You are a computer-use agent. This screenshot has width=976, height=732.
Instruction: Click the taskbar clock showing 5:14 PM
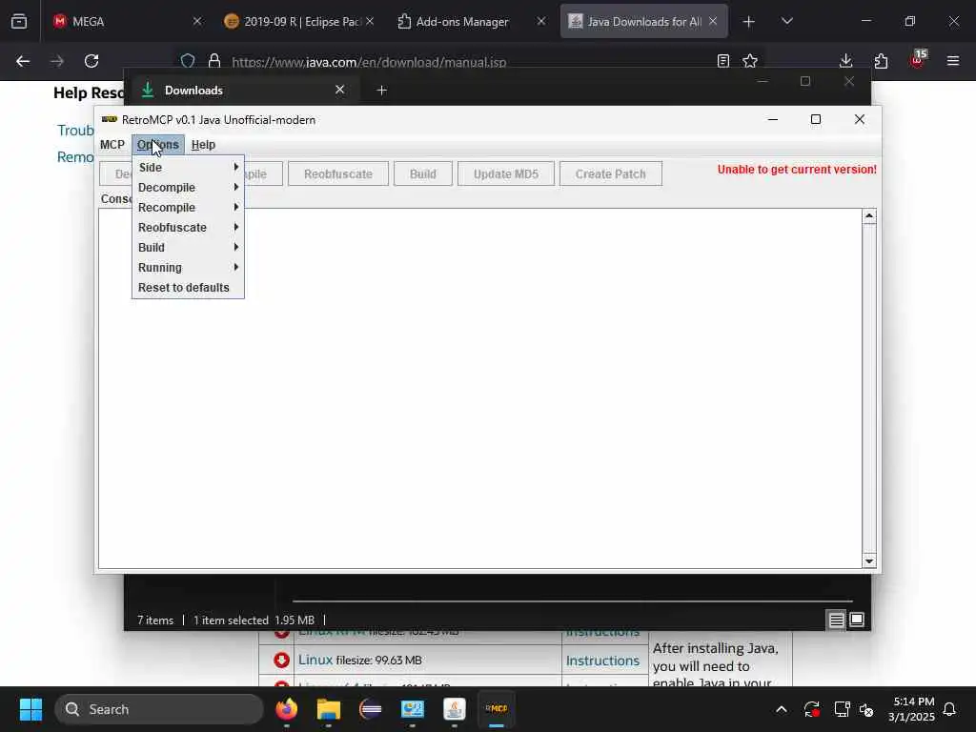[x=911, y=709]
